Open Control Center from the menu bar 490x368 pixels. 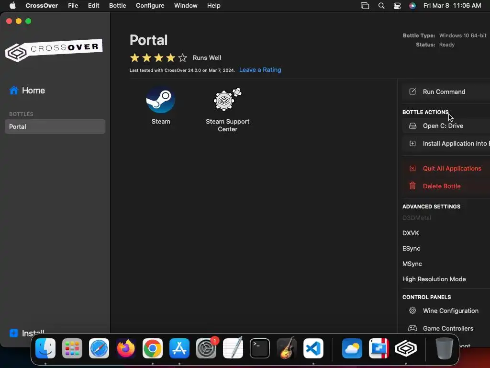tap(397, 6)
